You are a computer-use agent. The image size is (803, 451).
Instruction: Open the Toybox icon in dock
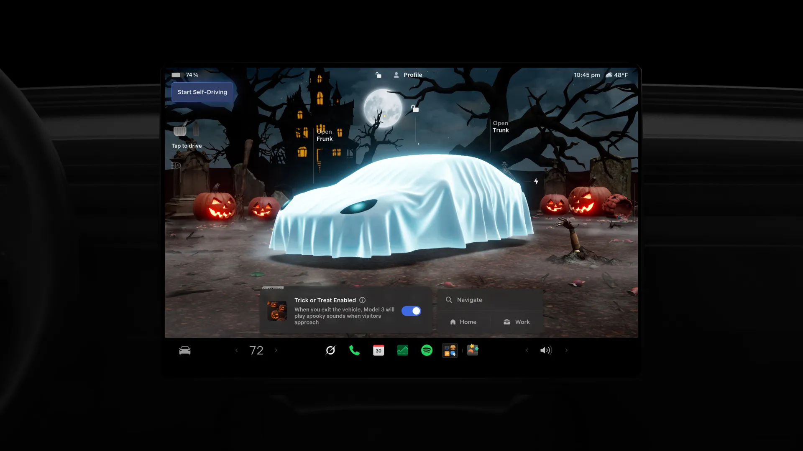click(x=473, y=350)
